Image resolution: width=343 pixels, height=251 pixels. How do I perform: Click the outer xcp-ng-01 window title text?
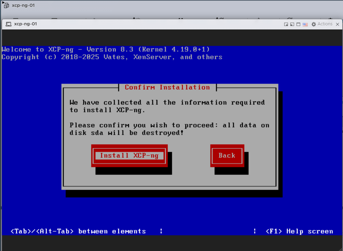23,5
